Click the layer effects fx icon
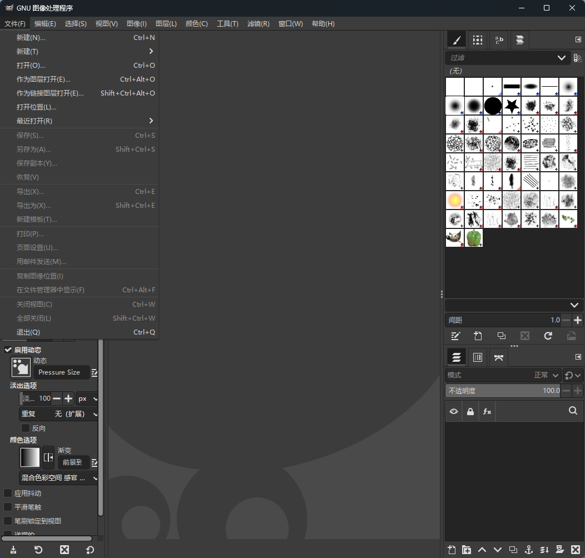The width and height of the screenshot is (585, 558). click(x=487, y=411)
